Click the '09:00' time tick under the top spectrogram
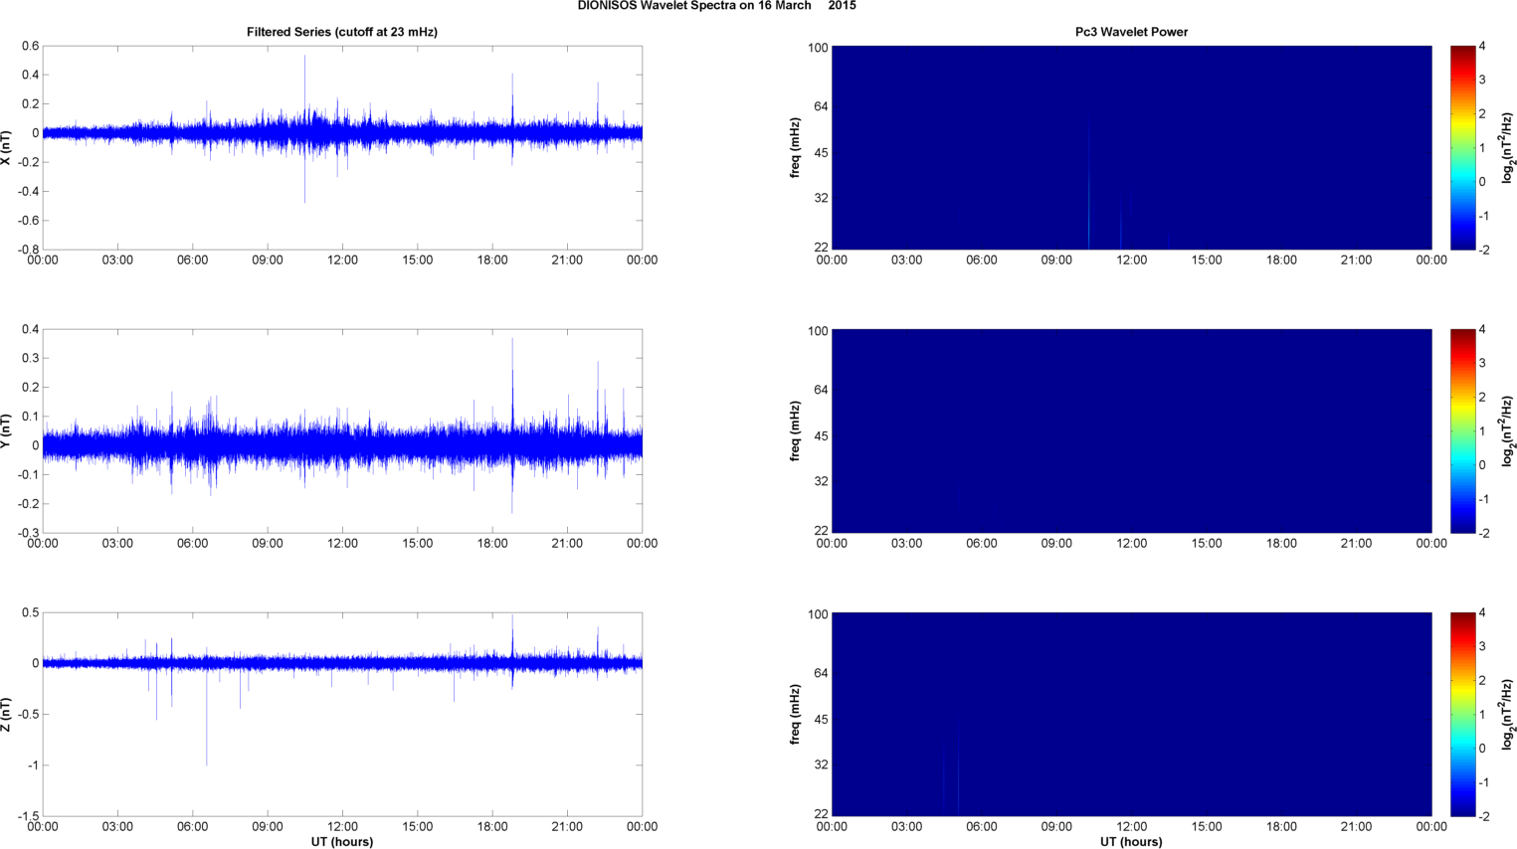 [x=1056, y=260]
